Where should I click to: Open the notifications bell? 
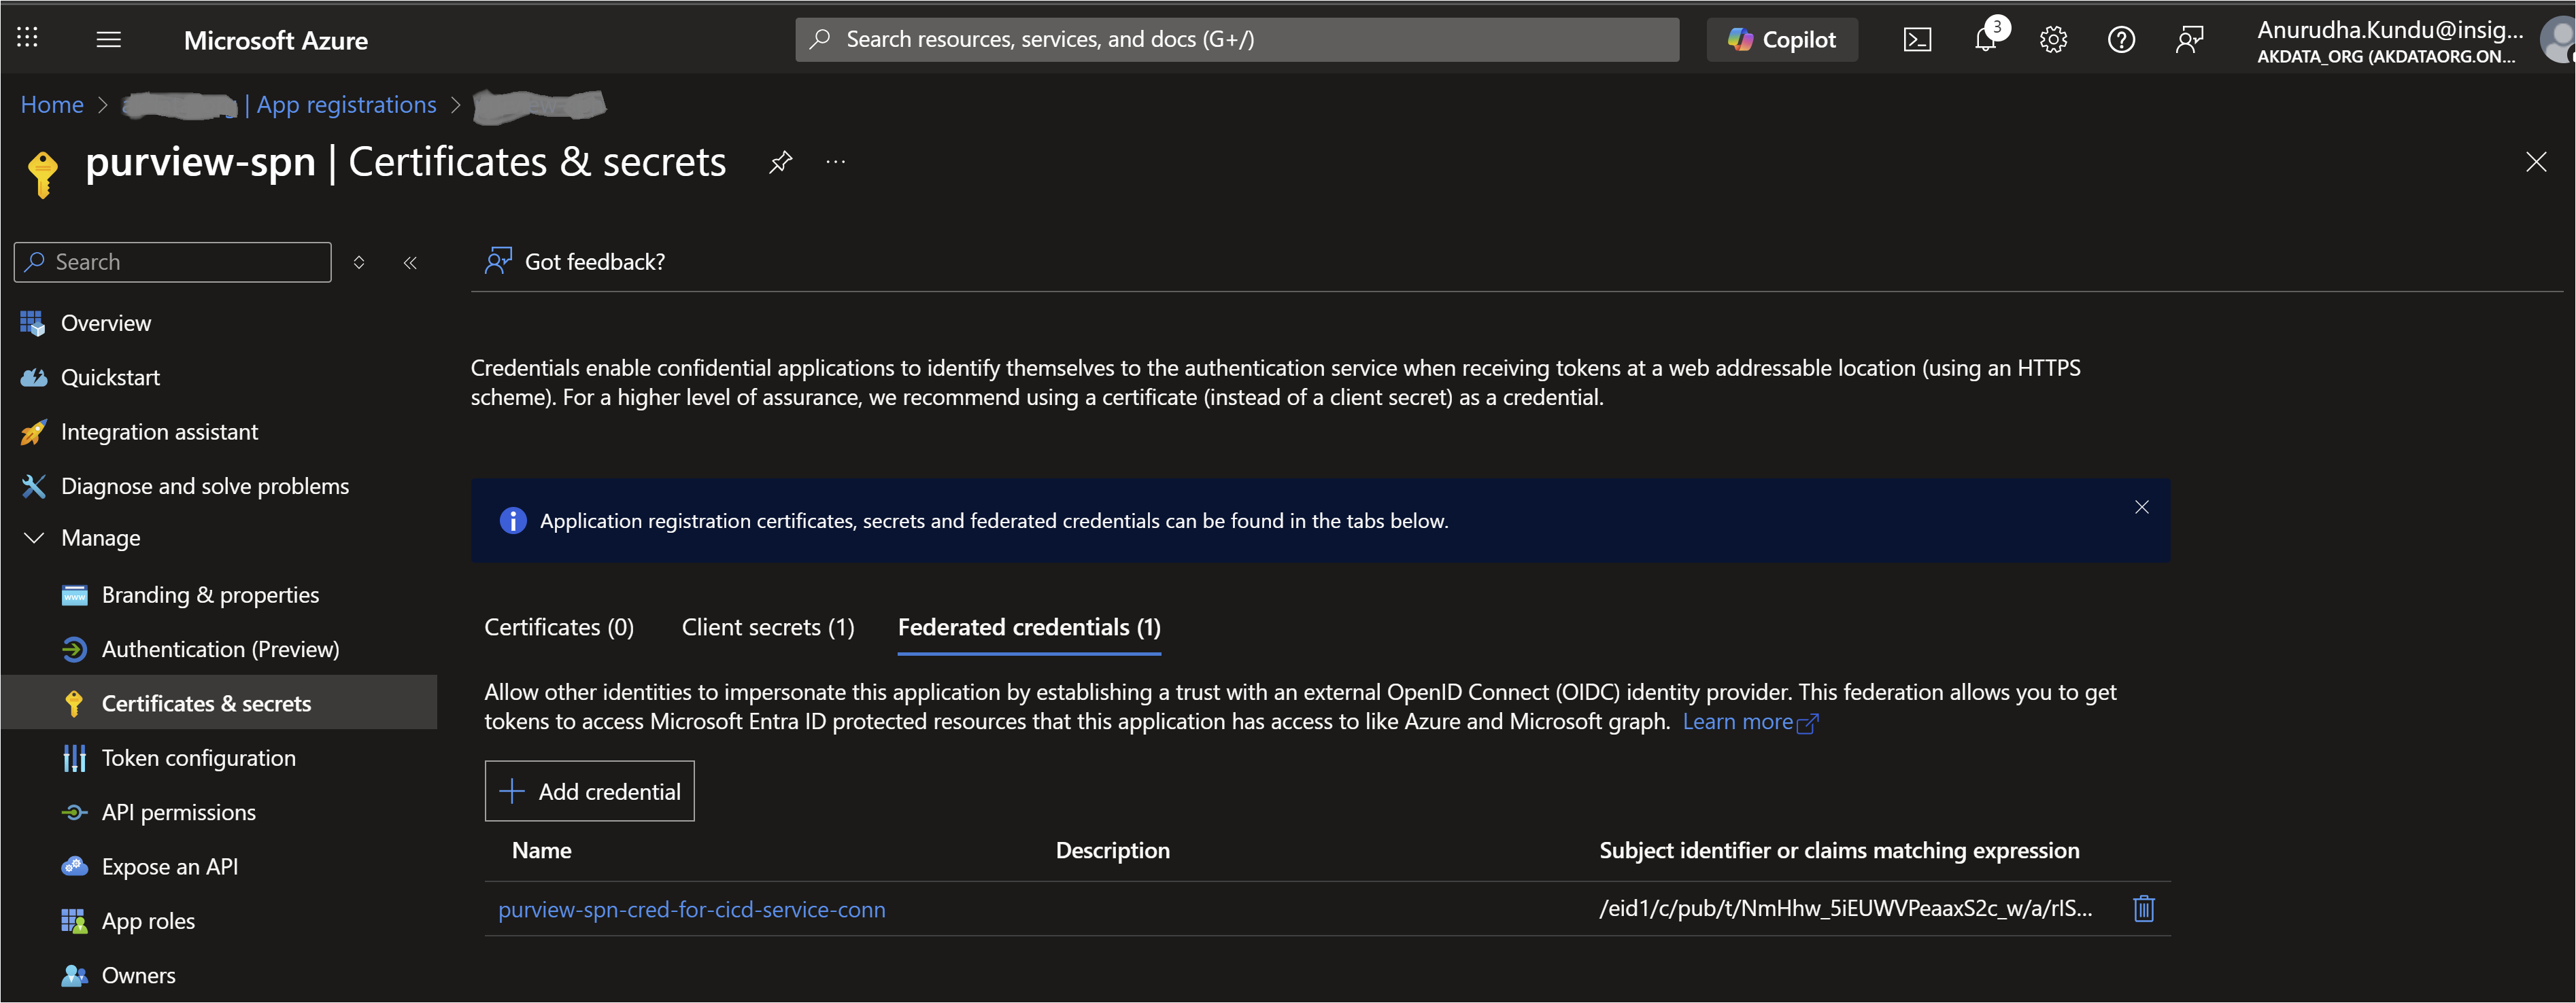pyautogui.click(x=1985, y=39)
